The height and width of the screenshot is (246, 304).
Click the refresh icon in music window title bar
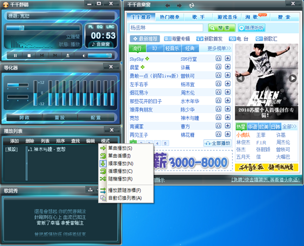click(191, 5)
